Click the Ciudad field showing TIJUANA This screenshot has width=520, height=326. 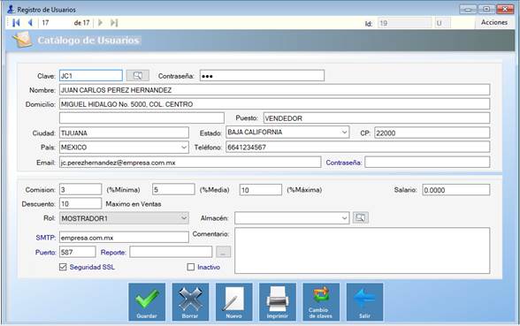pyautogui.click(x=124, y=133)
